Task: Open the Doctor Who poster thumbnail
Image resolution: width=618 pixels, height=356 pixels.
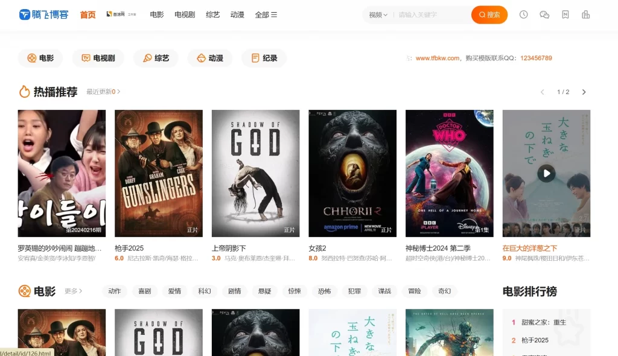Action: coord(449,173)
